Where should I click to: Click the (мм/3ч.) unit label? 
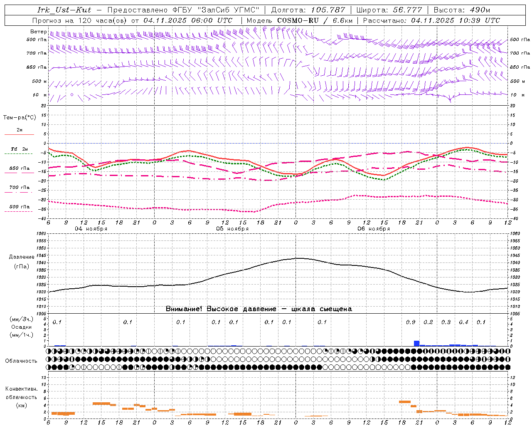click(x=22, y=319)
